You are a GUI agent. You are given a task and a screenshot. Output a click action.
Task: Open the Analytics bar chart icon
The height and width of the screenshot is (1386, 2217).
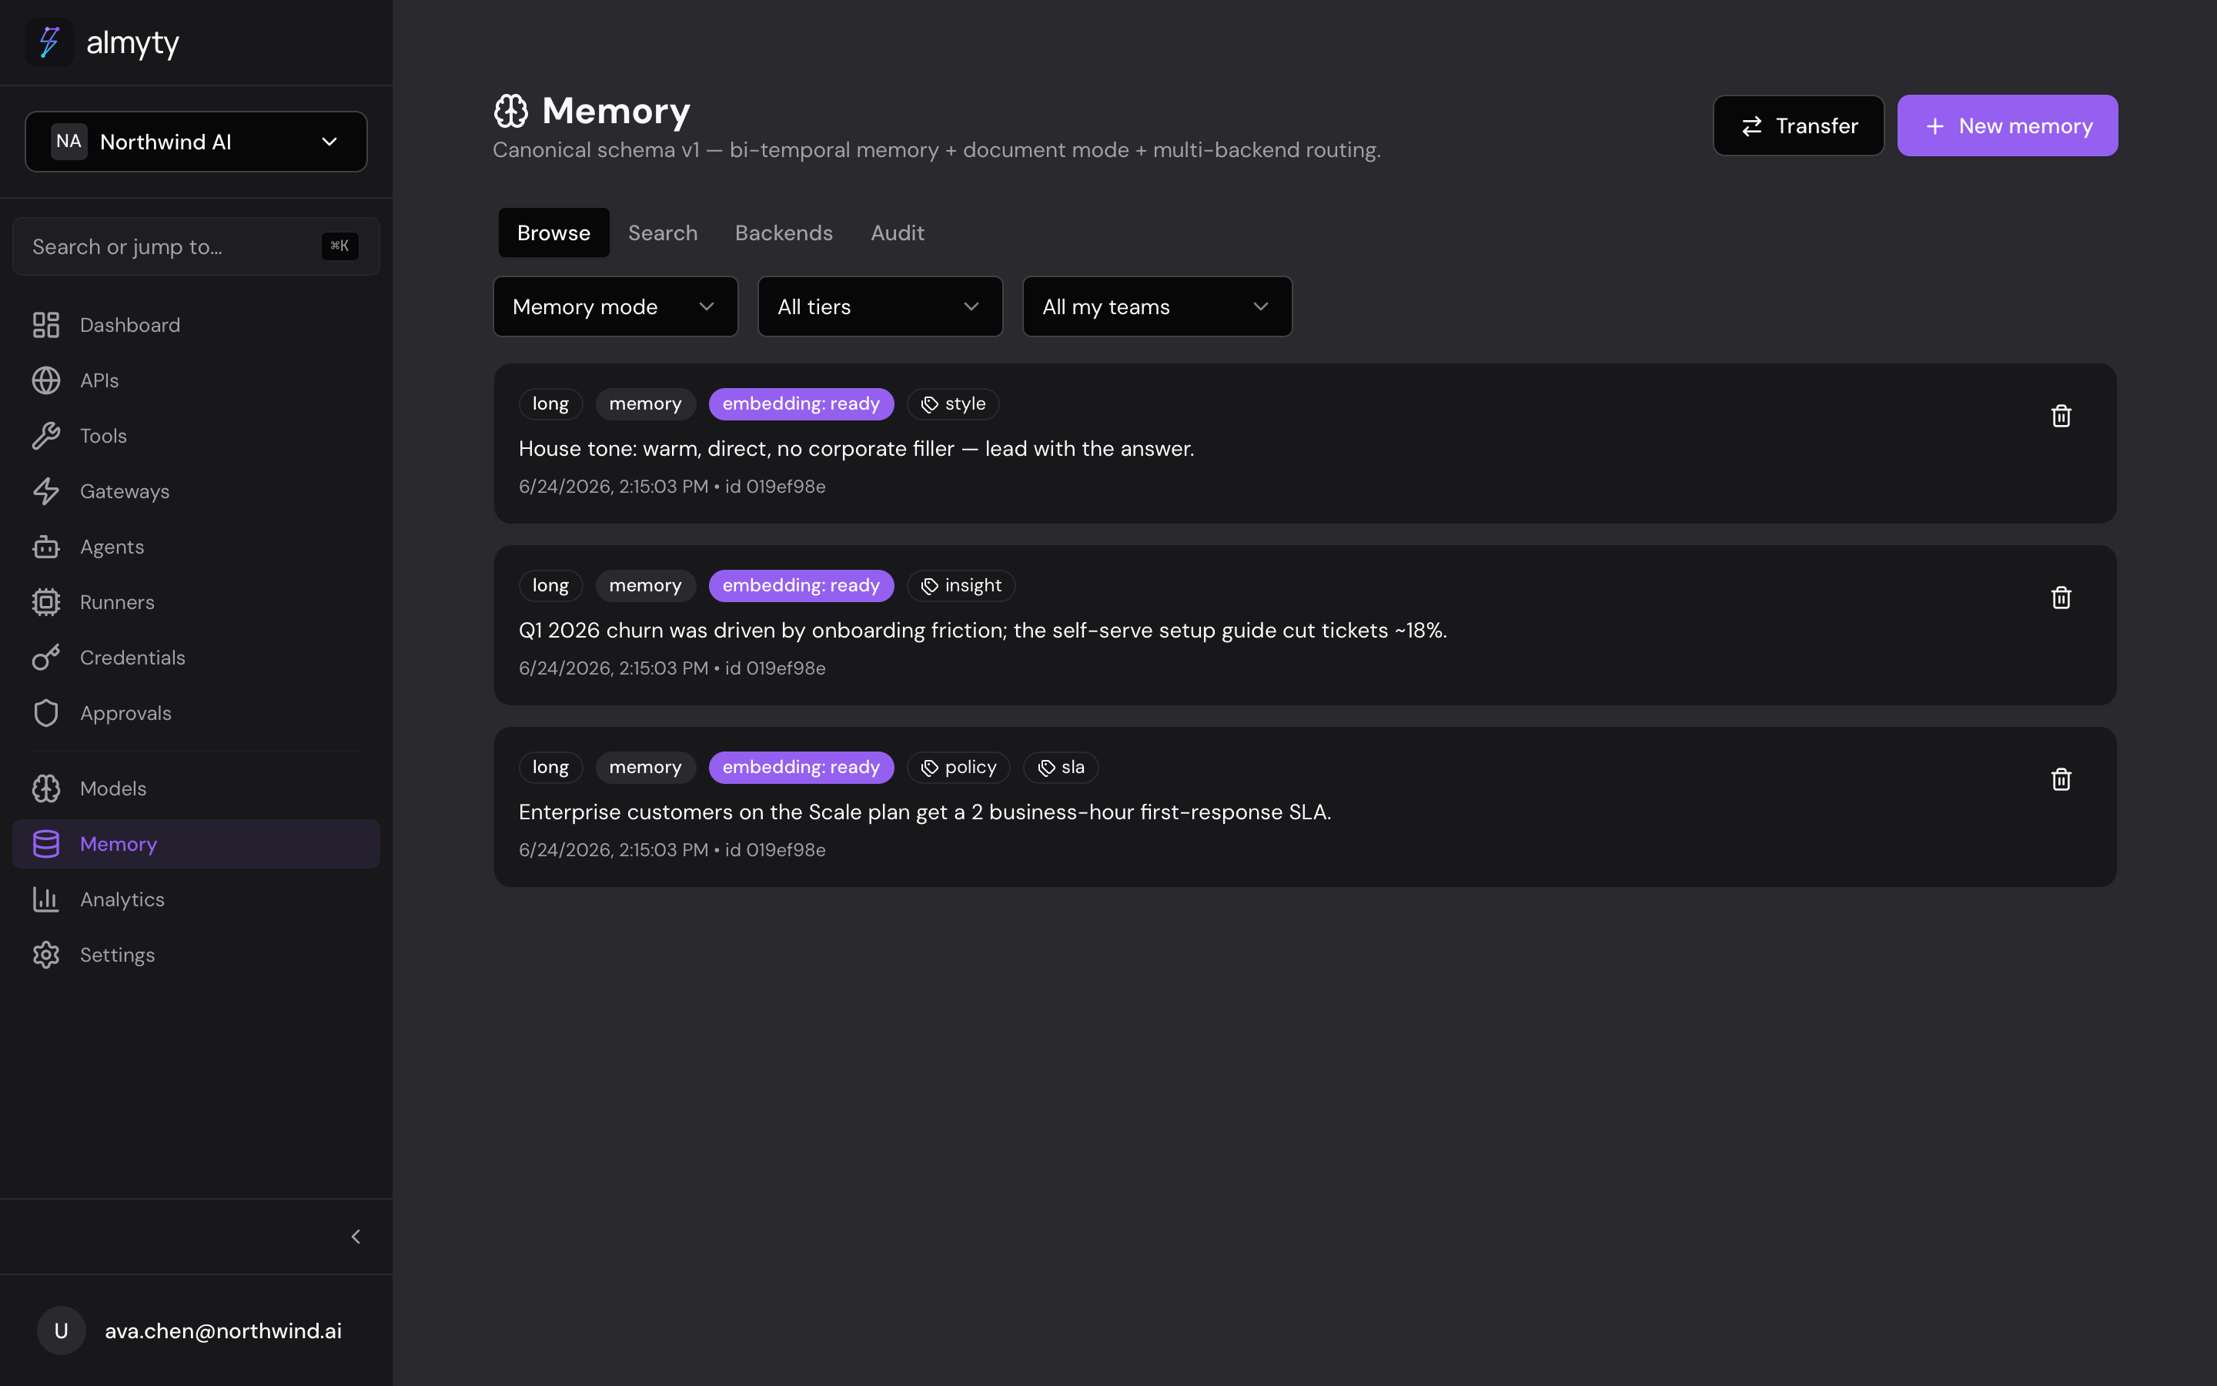[x=46, y=899]
